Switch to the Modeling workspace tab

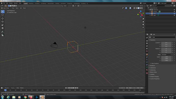tap(31, 4)
